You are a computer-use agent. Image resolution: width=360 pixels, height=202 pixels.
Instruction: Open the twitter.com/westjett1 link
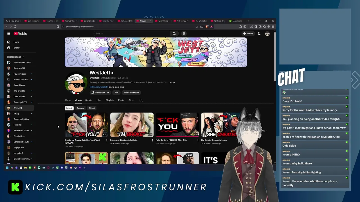[99, 87]
